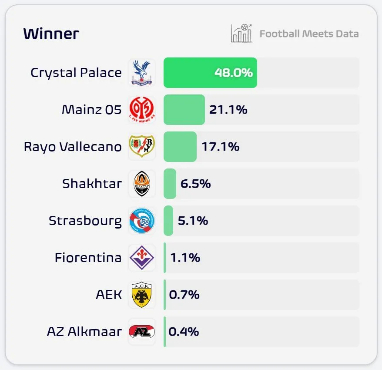Click the Crystal Palace club crest

click(142, 73)
